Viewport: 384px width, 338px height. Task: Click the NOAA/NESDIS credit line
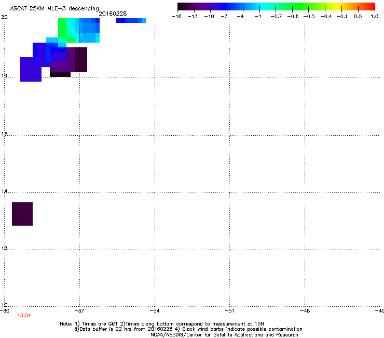[x=224, y=335]
